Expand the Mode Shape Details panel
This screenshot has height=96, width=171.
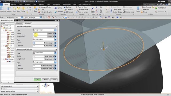tap(37, 91)
